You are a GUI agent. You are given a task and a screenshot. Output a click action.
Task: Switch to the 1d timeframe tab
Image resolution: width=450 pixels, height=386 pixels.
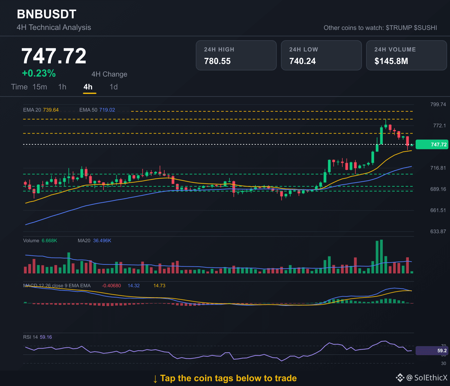pos(114,87)
